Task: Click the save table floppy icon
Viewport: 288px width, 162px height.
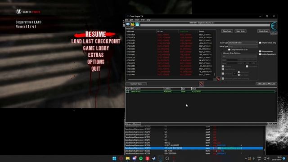Action: (x=137, y=24)
